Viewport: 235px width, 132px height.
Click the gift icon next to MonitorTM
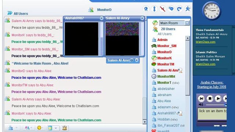154,64
